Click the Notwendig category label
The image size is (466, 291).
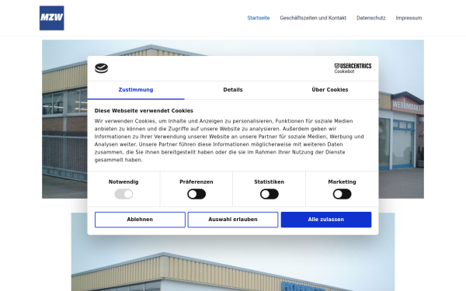point(123,182)
